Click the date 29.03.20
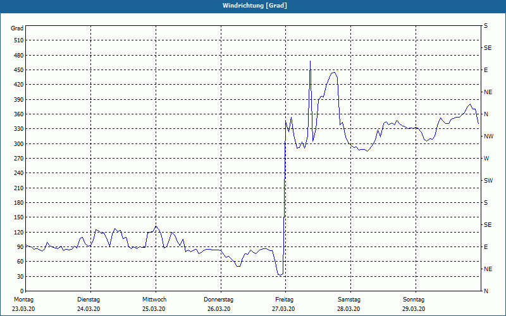Image resolution: width=506 pixels, height=316 pixels. pos(414,309)
